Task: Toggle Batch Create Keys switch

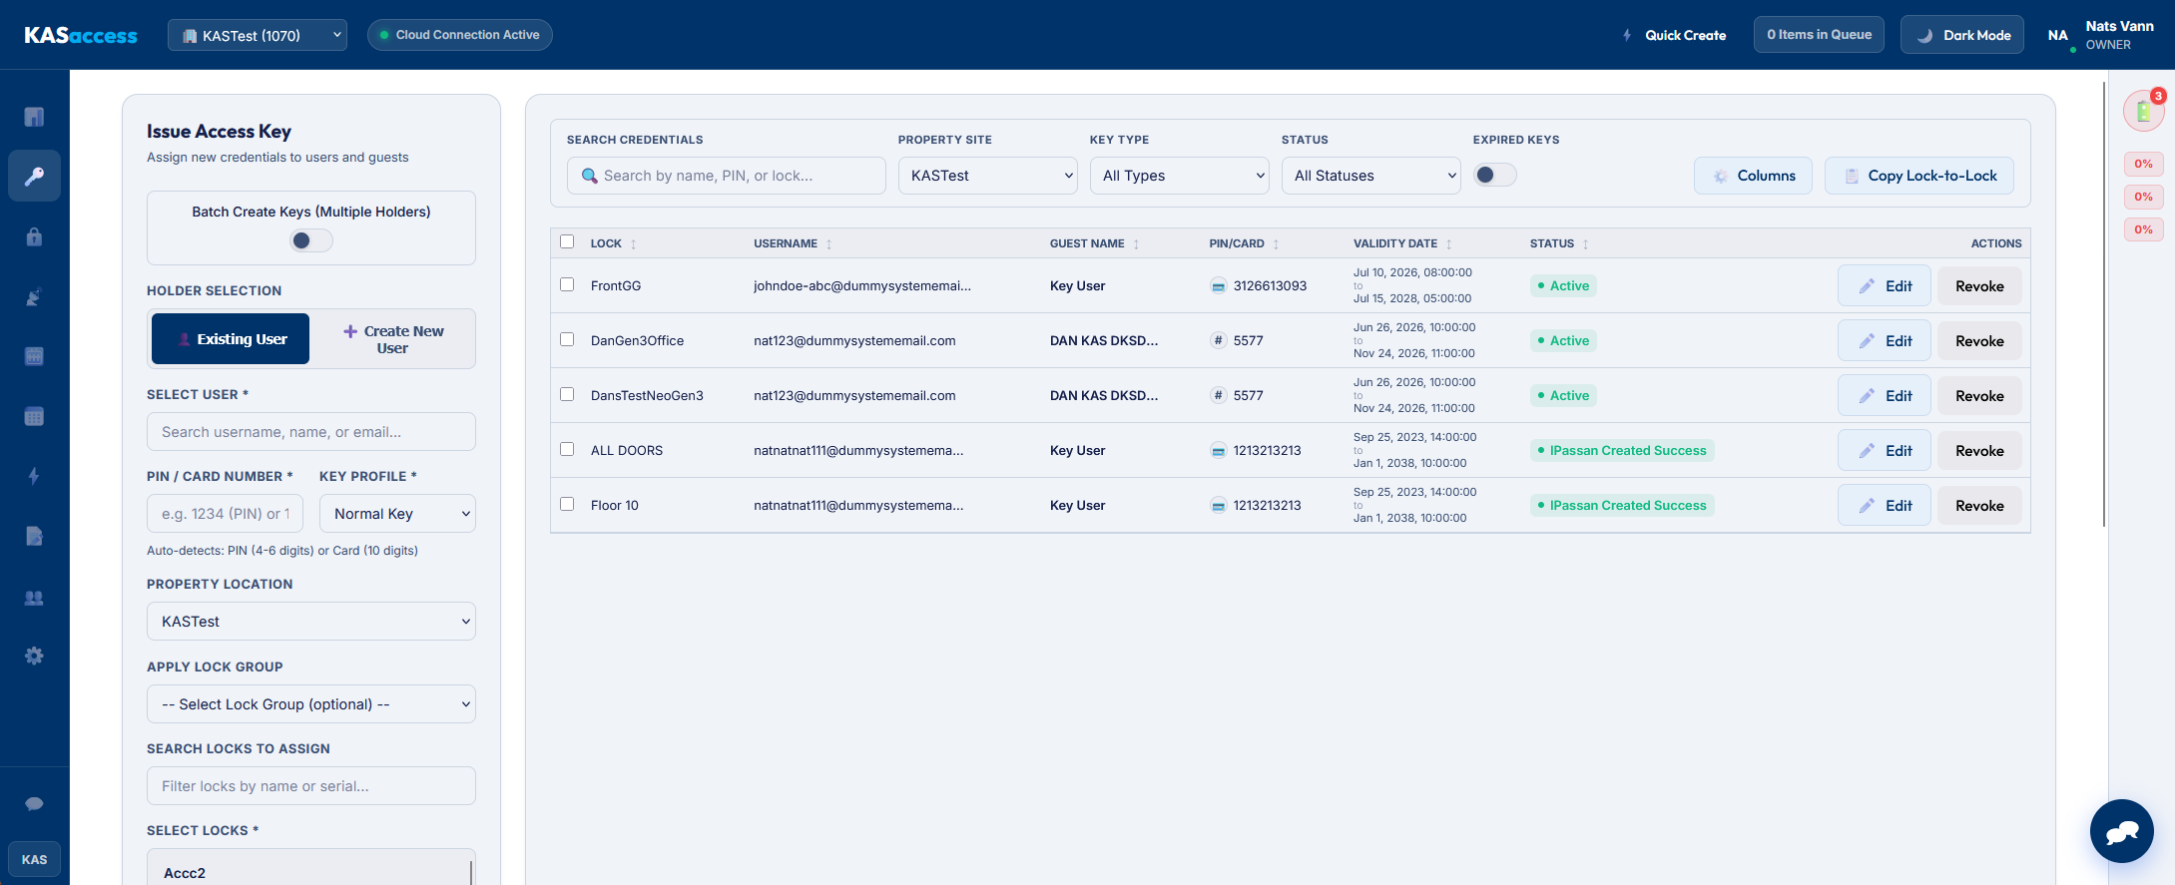Action: pyautogui.click(x=311, y=240)
